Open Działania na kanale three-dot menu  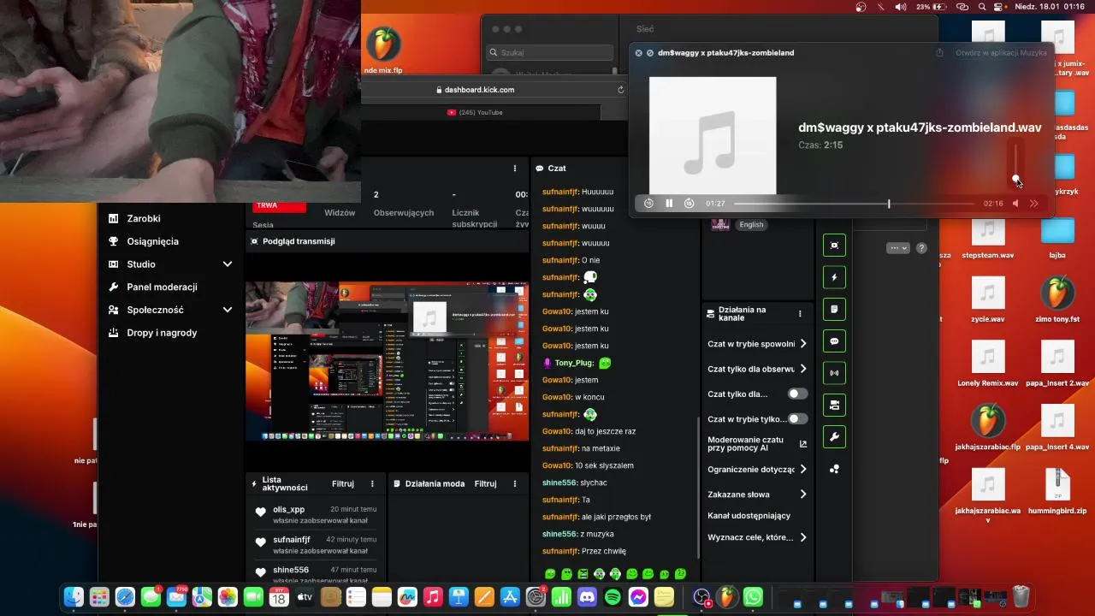800,314
